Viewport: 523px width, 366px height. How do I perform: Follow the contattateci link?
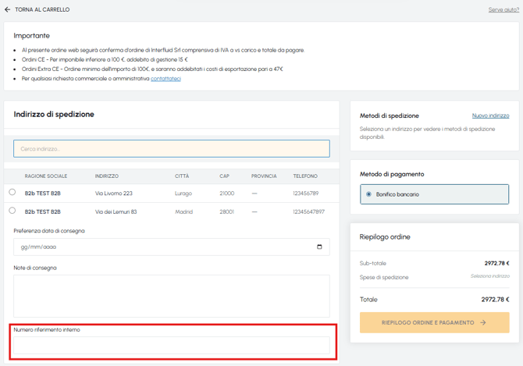point(165,78)
